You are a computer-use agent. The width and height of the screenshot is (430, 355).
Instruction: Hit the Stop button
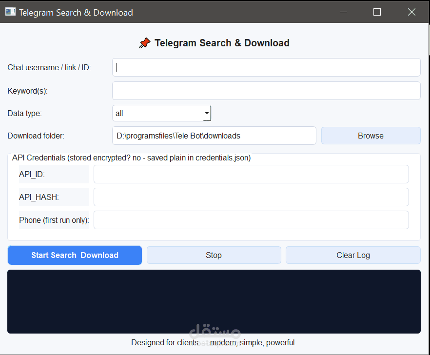[x=214, y=255]
